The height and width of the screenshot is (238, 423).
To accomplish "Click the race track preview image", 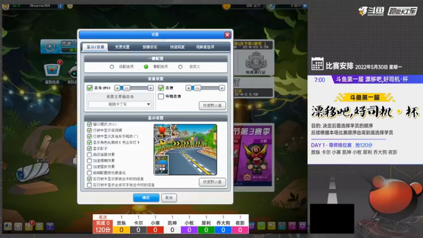I will pos(185,150).
